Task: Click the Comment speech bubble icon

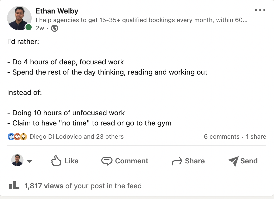Action: pos(107,161)
